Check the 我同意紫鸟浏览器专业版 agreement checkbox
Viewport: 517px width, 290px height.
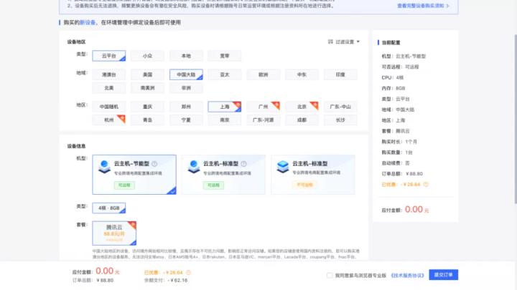click(x=329, y=275)
